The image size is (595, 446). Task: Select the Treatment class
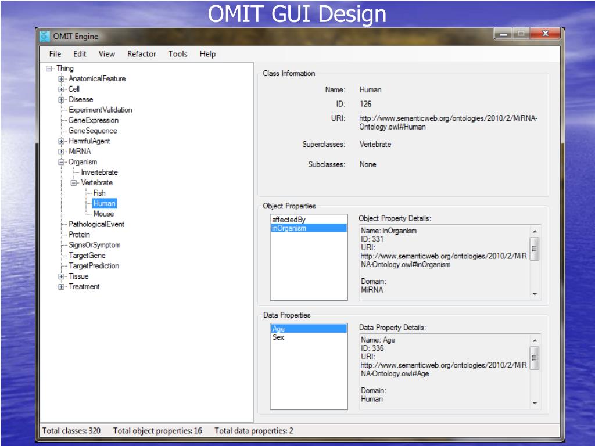[x=84, y=287]
